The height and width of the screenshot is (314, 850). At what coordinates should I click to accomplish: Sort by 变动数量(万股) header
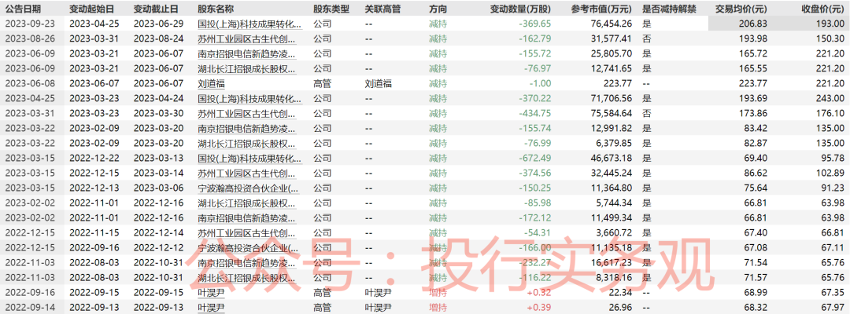[520, 9]
